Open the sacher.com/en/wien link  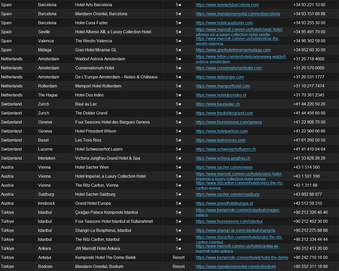tap(224, 167)
